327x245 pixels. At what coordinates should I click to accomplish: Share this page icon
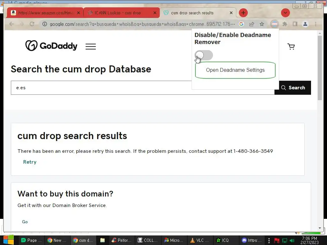[252, 24]
